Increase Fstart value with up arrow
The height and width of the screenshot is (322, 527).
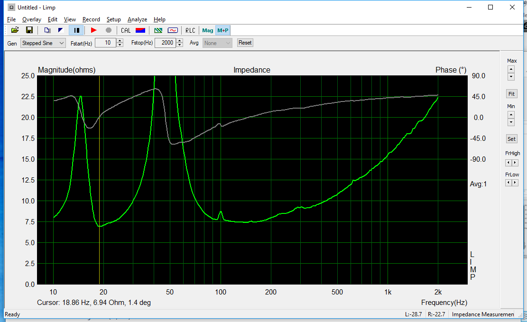(120, 41)
